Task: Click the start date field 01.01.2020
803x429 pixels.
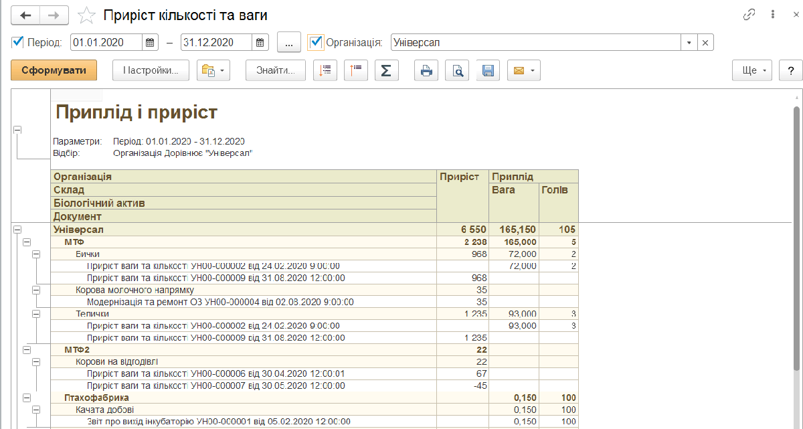Action: click(x=106, y=42)
